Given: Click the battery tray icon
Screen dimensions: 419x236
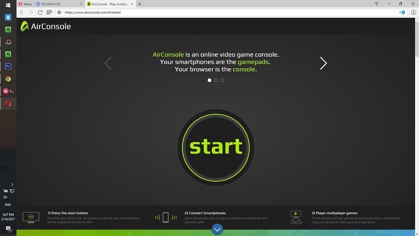Looking at the screenshot, I should pos(5,191).
